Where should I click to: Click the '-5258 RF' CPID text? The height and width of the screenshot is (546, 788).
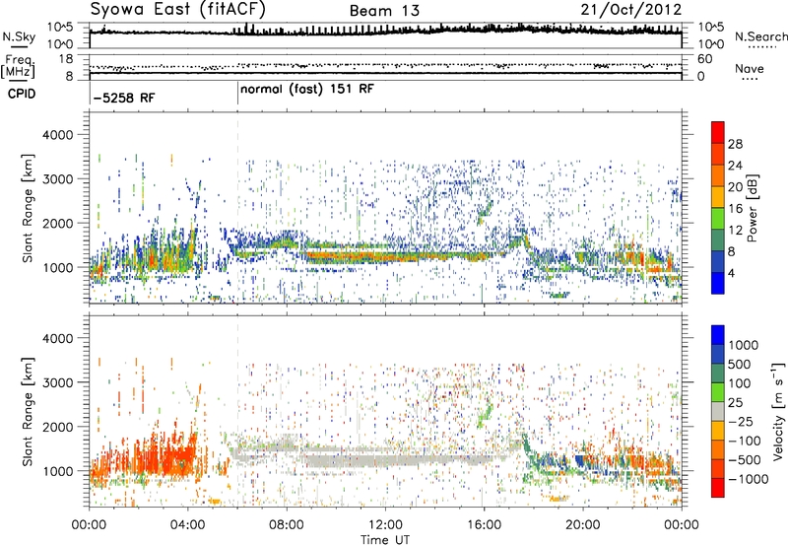pos(124,98)
